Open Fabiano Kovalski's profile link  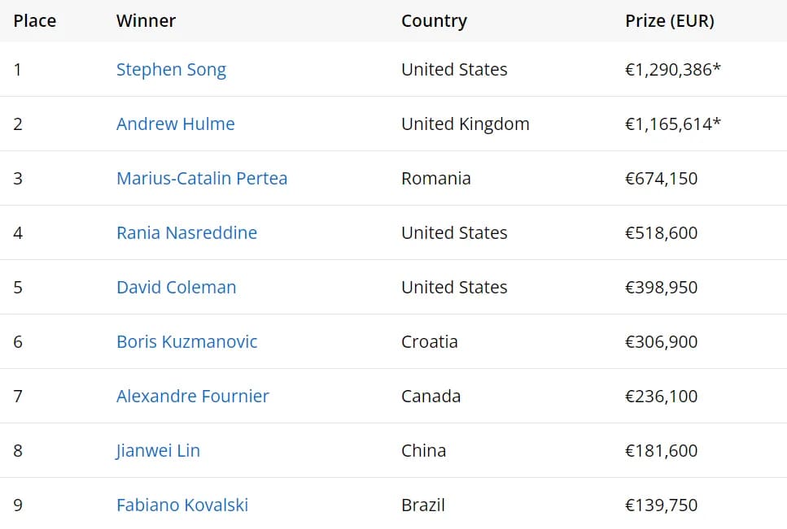(182, 505)
